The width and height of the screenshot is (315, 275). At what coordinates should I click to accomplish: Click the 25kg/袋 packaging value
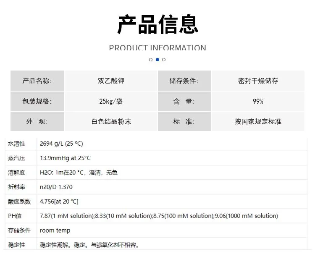click(111, 101)
